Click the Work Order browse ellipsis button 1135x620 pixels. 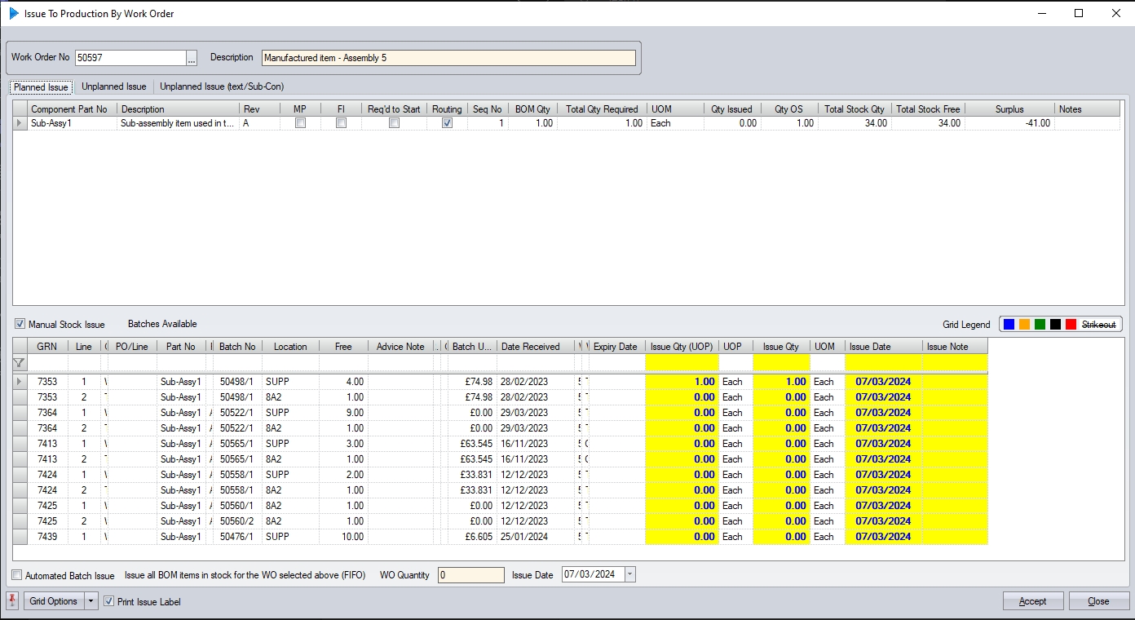pos(192,58)
